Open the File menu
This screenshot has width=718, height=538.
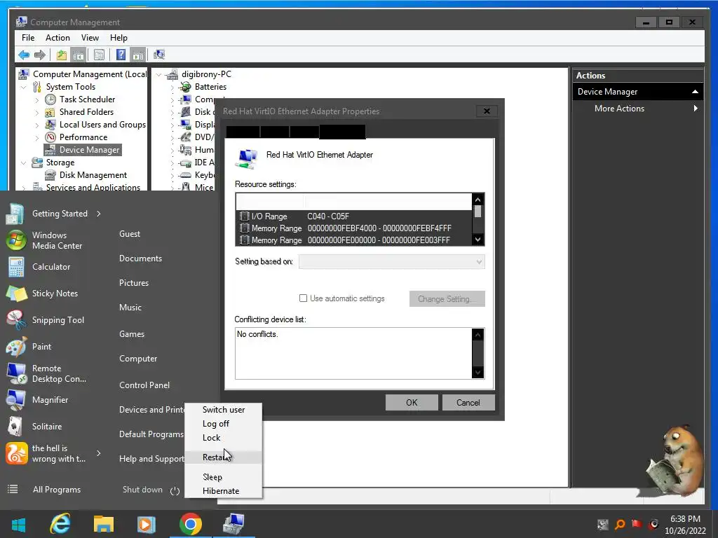tap(28, 38)
